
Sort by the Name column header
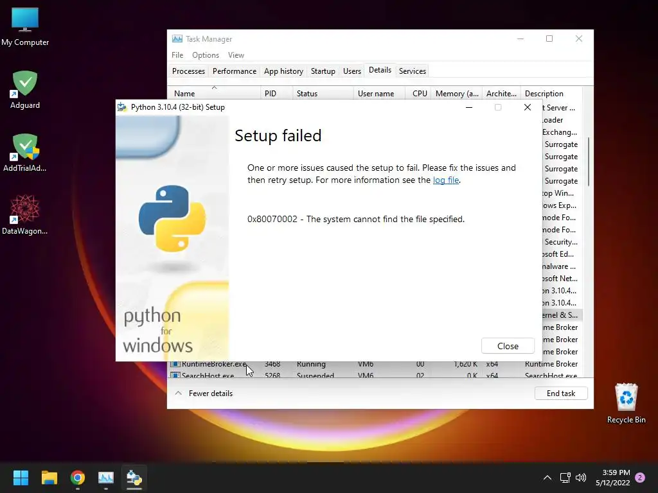click(x=214, y=93)
